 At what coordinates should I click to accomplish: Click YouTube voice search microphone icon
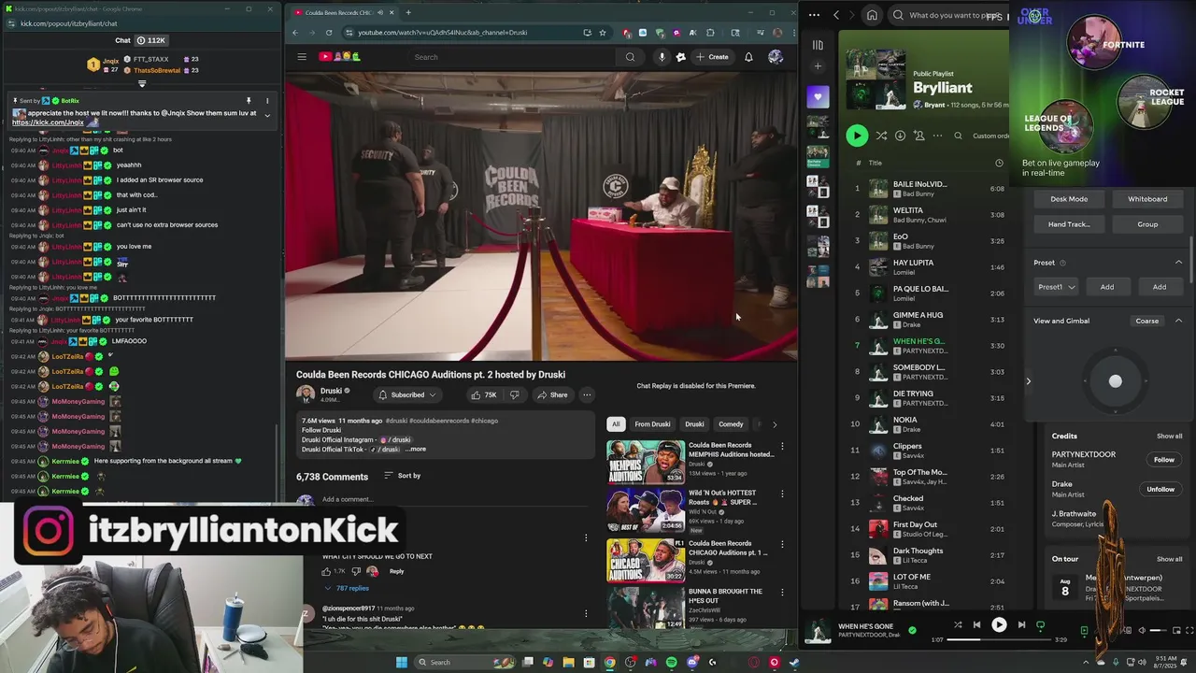(x=662, y=57)
